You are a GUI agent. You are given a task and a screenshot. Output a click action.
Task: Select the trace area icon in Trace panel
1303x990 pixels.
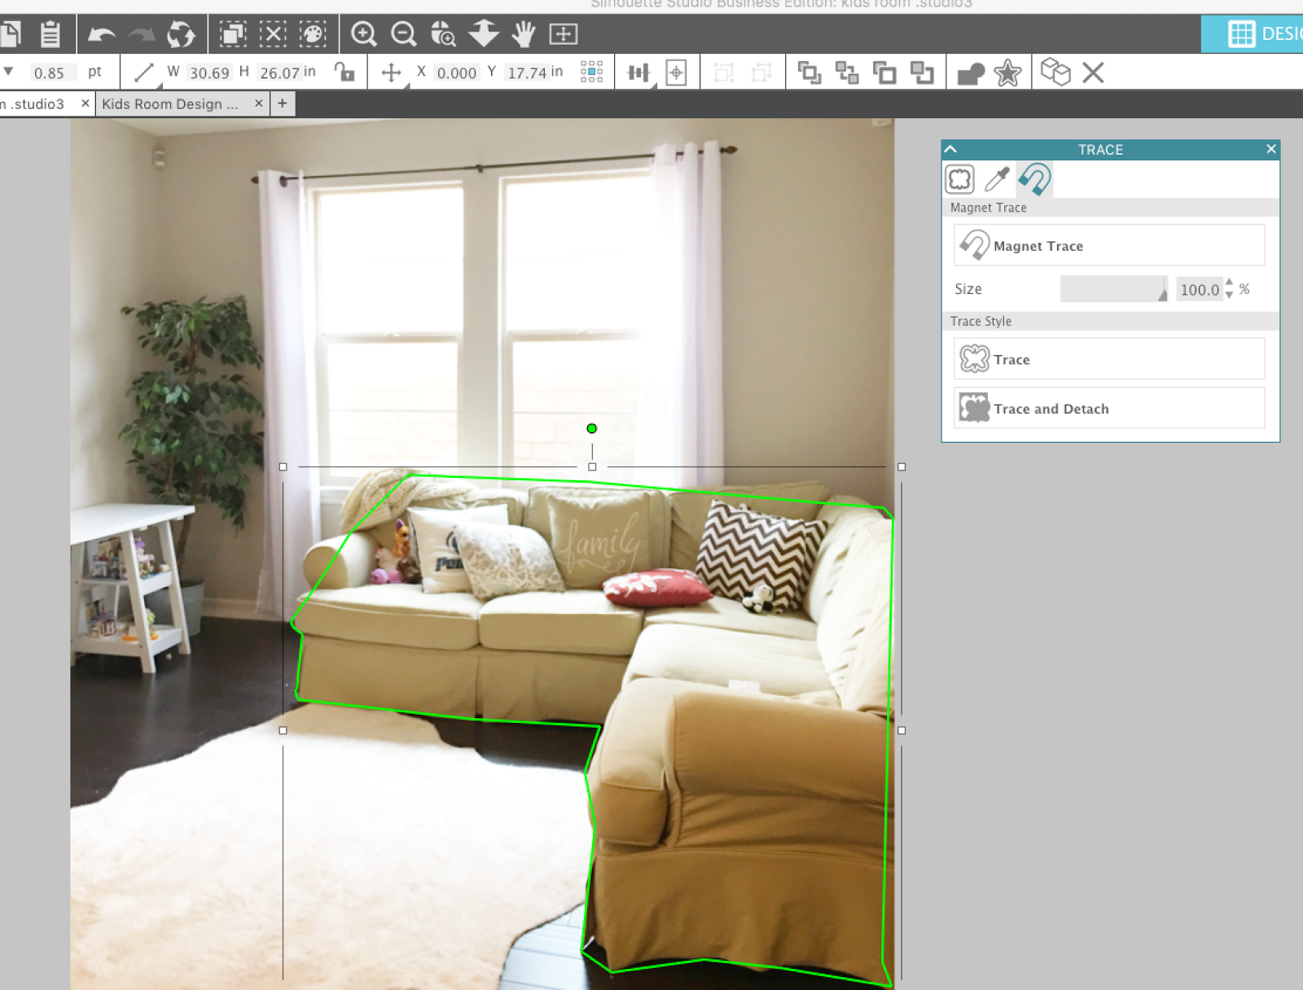point(959,177)
